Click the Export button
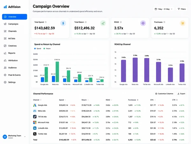Image resolution: width=191 pixels, height=144 pixels. [x=181, y=94]
